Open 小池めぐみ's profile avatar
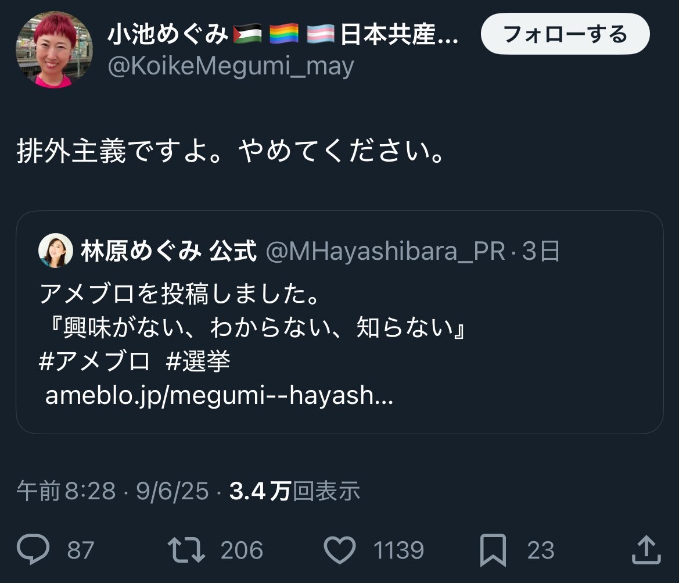Screen dimensions: 679x583 click(54, 49)
